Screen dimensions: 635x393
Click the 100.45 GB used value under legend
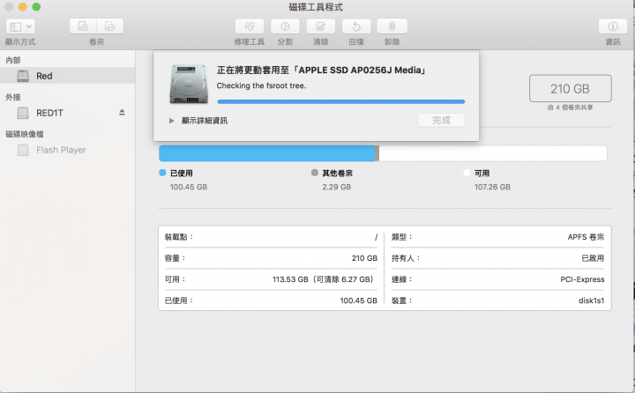(x=189, y=187)
